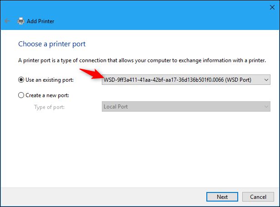
Task: Close the Add Printer window
Action: (269, 7)
